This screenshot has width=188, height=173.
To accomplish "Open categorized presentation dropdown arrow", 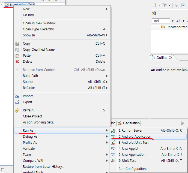I will click(169, 5).
